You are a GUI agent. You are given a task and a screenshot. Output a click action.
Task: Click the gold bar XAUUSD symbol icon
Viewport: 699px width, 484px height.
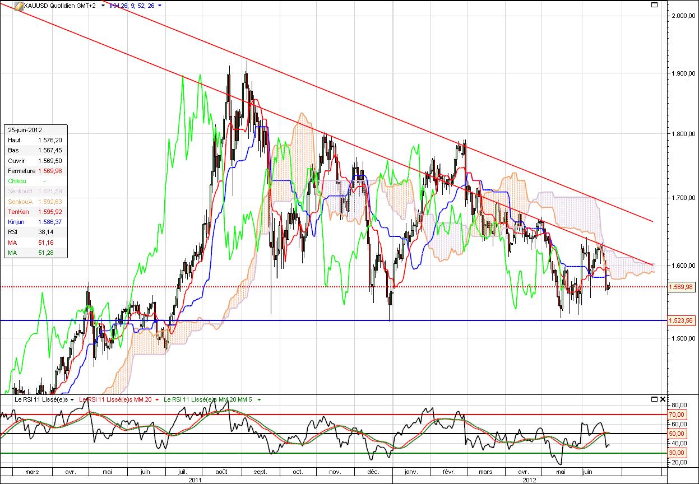(18, 6)
